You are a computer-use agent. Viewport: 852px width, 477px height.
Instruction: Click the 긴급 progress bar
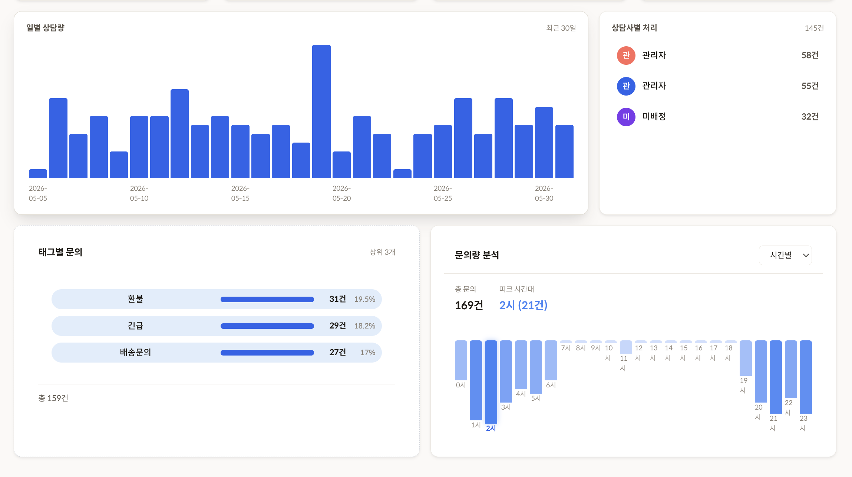coord(267,326)
